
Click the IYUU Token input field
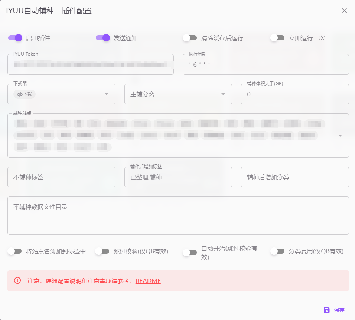point(90,65)
